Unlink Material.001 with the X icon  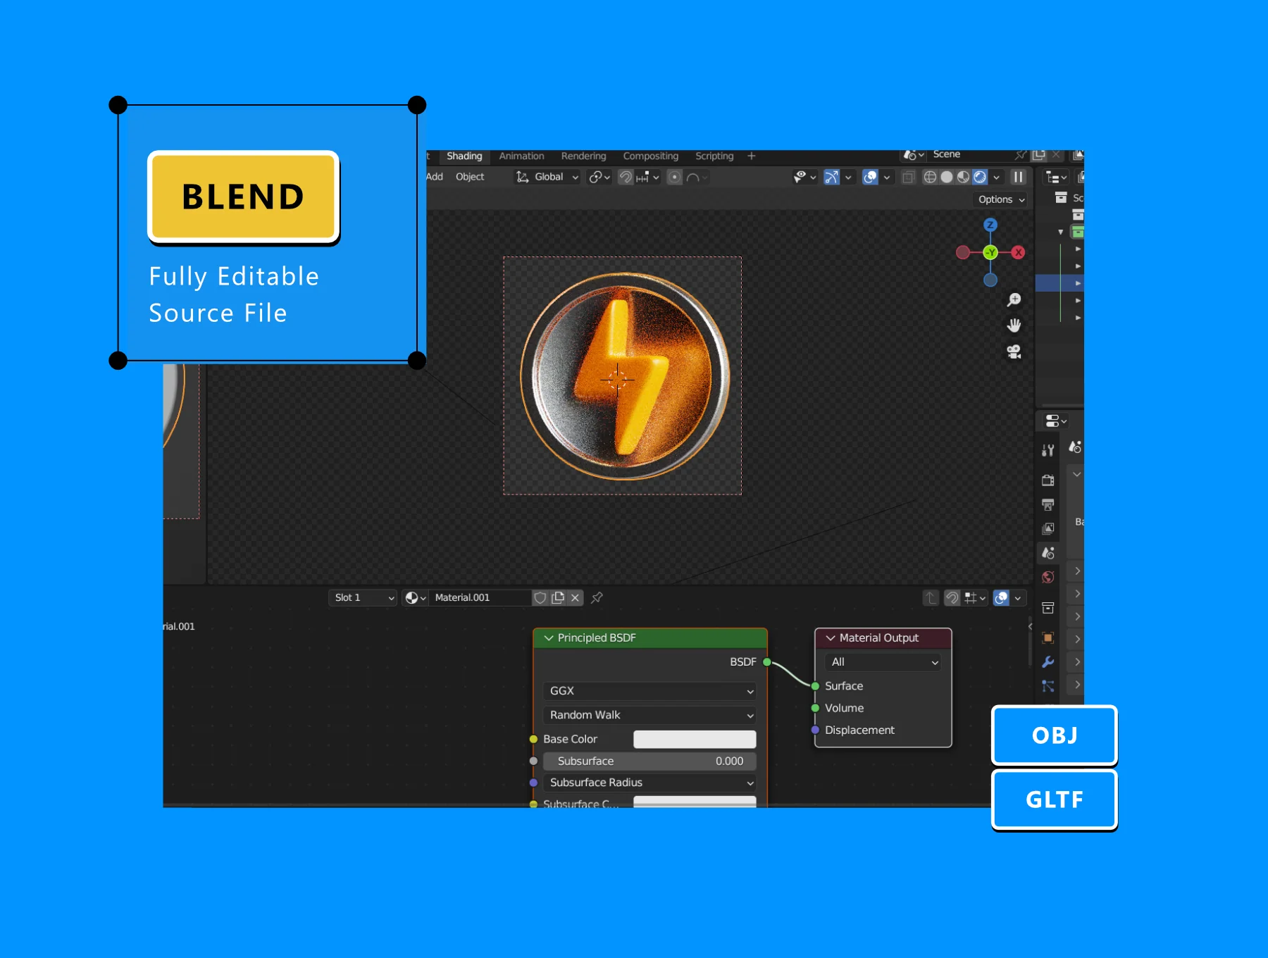(576, 597)
